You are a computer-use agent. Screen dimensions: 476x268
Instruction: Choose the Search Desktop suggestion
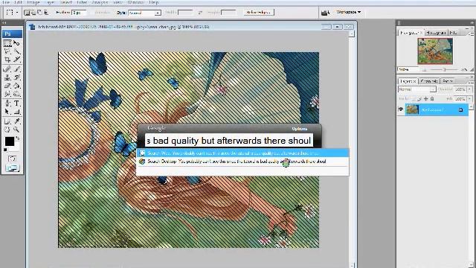click(x=242, y=162)
